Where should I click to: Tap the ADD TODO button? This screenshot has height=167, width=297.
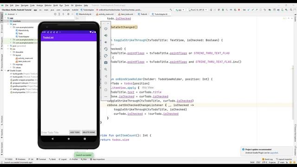coord(75,132)
